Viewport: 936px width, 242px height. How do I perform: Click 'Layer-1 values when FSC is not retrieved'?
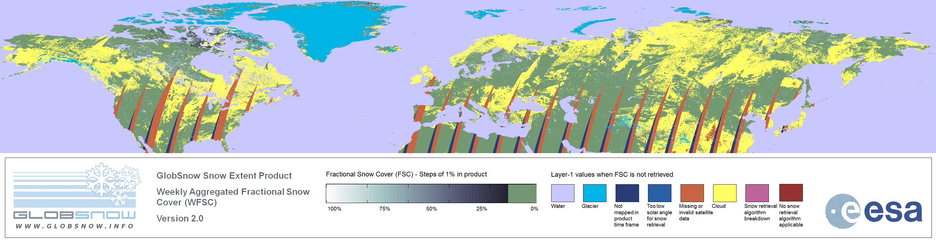click(612, 175)
